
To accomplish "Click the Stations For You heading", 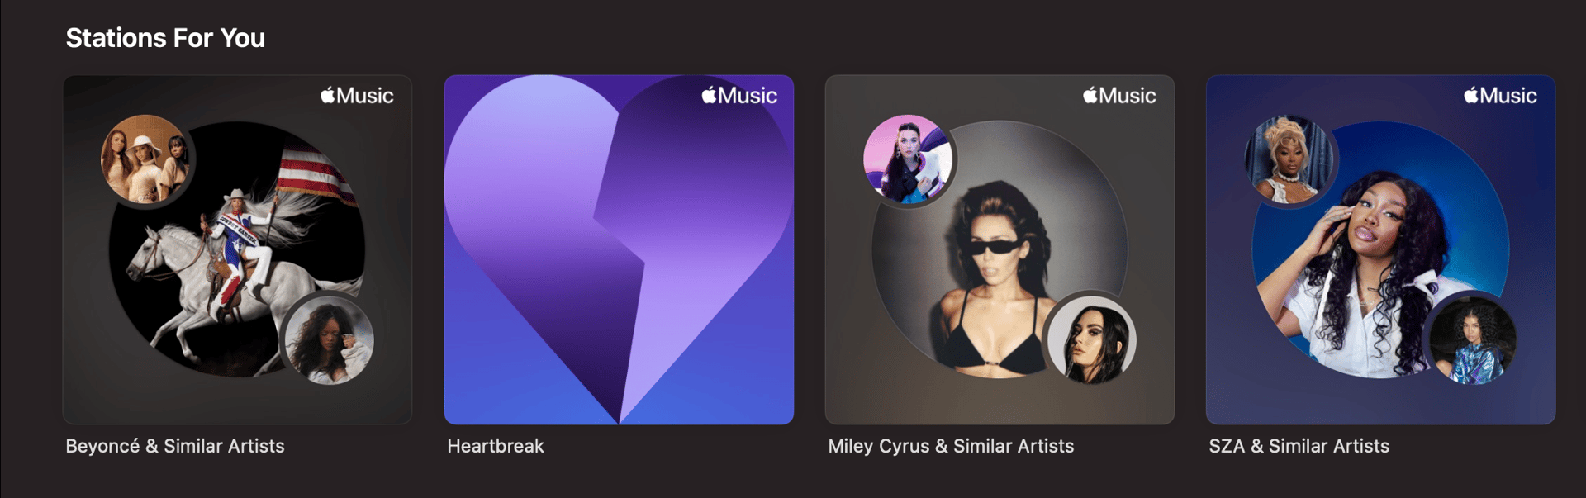I will [x=165, y=38].
